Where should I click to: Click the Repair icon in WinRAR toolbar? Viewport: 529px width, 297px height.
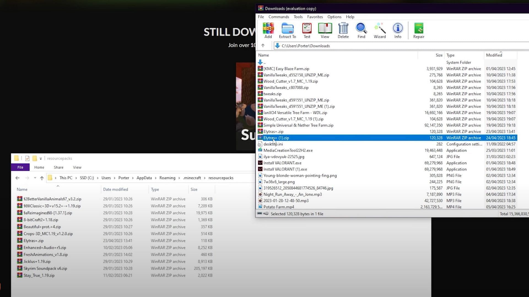(419, 30)
